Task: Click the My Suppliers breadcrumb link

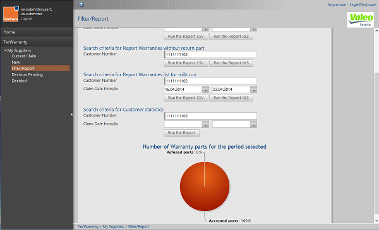Action: 113,227
